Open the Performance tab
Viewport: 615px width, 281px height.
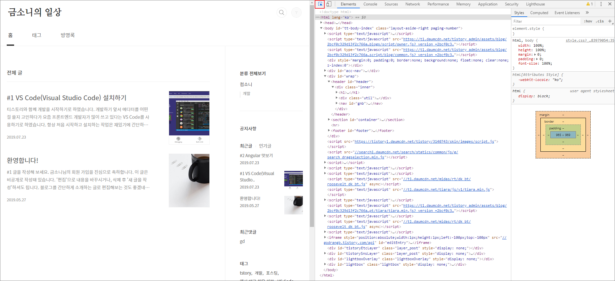[x=438, y=4]
